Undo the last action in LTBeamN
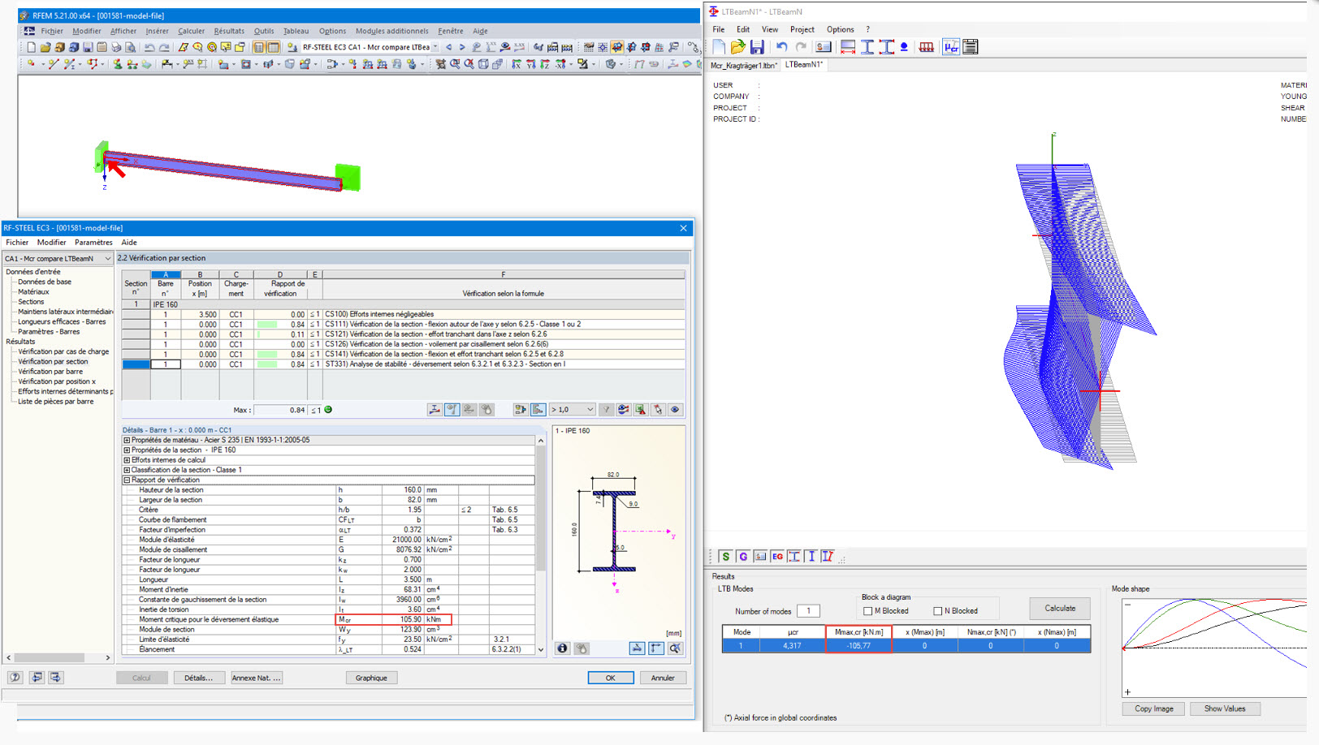 click(781, 46)
